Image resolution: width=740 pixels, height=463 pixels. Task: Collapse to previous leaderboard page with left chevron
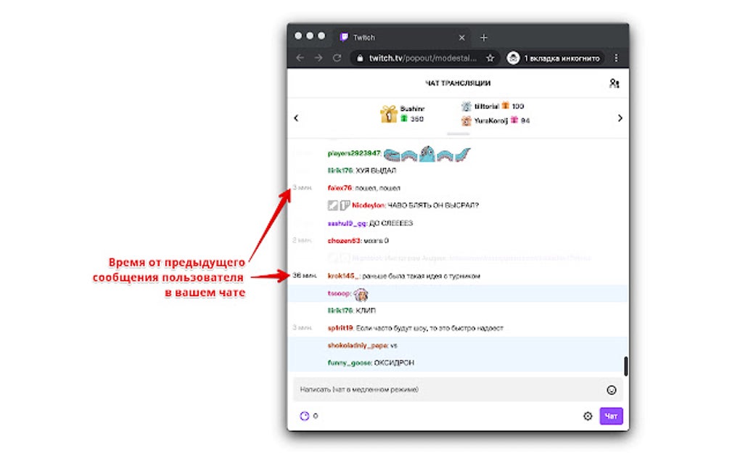point(297,116)
